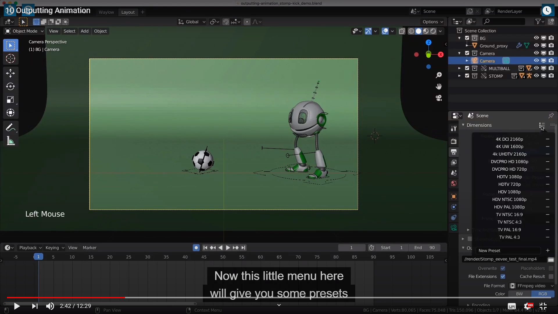Select the Move tool in toolbar
558x314 pixels.
pyautogui.click(x=10, y=73)
